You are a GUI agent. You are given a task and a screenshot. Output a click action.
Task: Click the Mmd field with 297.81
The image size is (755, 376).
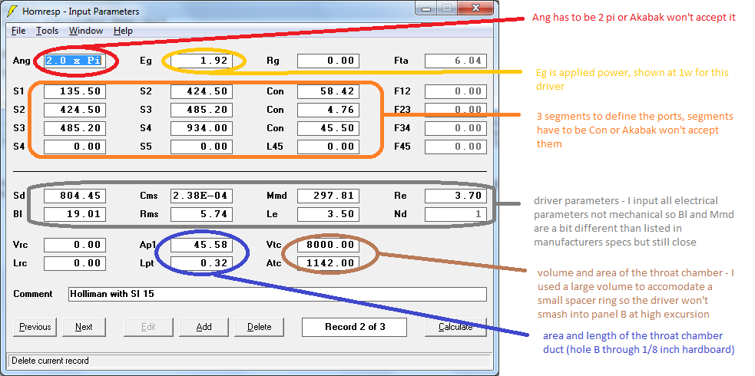pos(329,196)
